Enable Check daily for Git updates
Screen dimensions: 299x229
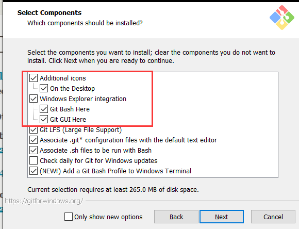[x=34, y=160]
